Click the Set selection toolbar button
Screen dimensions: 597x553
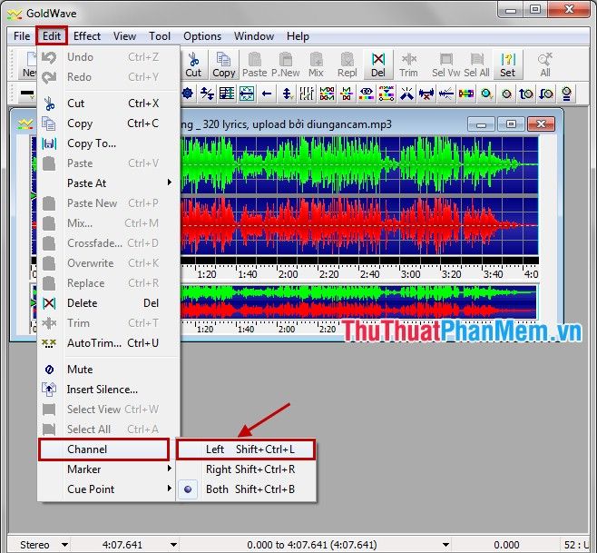pyautogui.click(x=507, y=64)
